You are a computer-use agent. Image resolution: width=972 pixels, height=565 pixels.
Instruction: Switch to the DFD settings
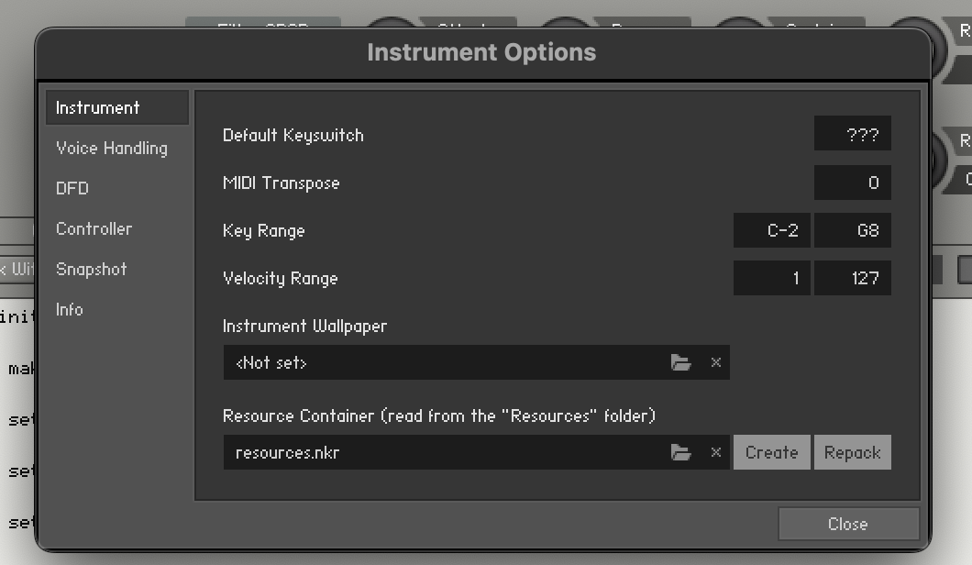point(72,188)
